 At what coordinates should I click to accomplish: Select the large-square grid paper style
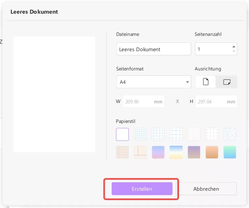[x=176, y=134]
